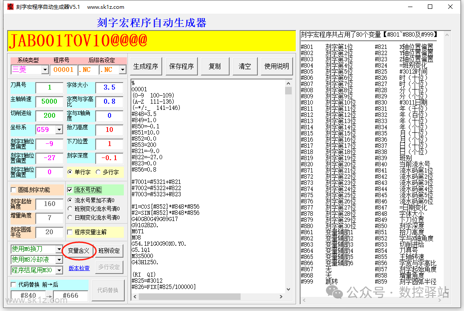464x311 pixels.
Task: Click the 字与X轴角度 input field
Action: [109, 116]
